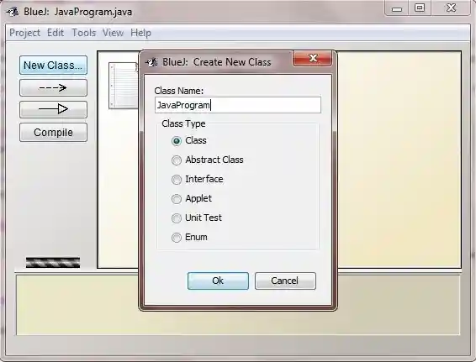Click the class file icon in the diagram
Viewport: 476px width, 362px height.
[x=124, y=86]
